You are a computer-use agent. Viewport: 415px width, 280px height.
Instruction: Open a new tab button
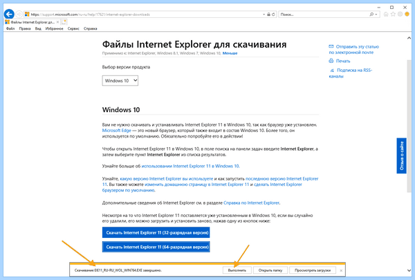[x=64, y=22]
